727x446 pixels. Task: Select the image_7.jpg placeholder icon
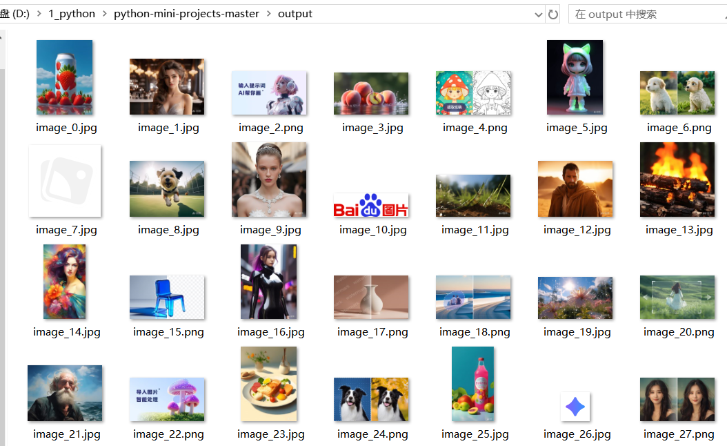pyautogui.click(x=65, y=180)
